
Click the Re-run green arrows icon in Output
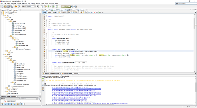click(x=43, y=78)
